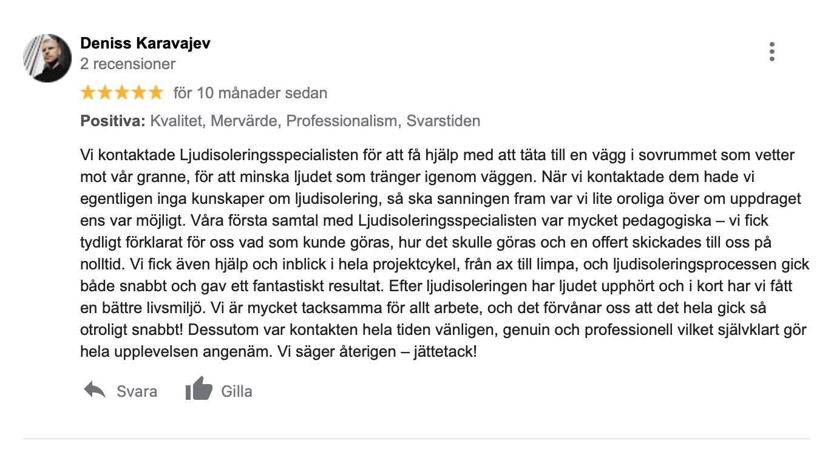
Task: Click the review text about Ljudisoleringsspecialisten
Action: click(x=445, y=254)
